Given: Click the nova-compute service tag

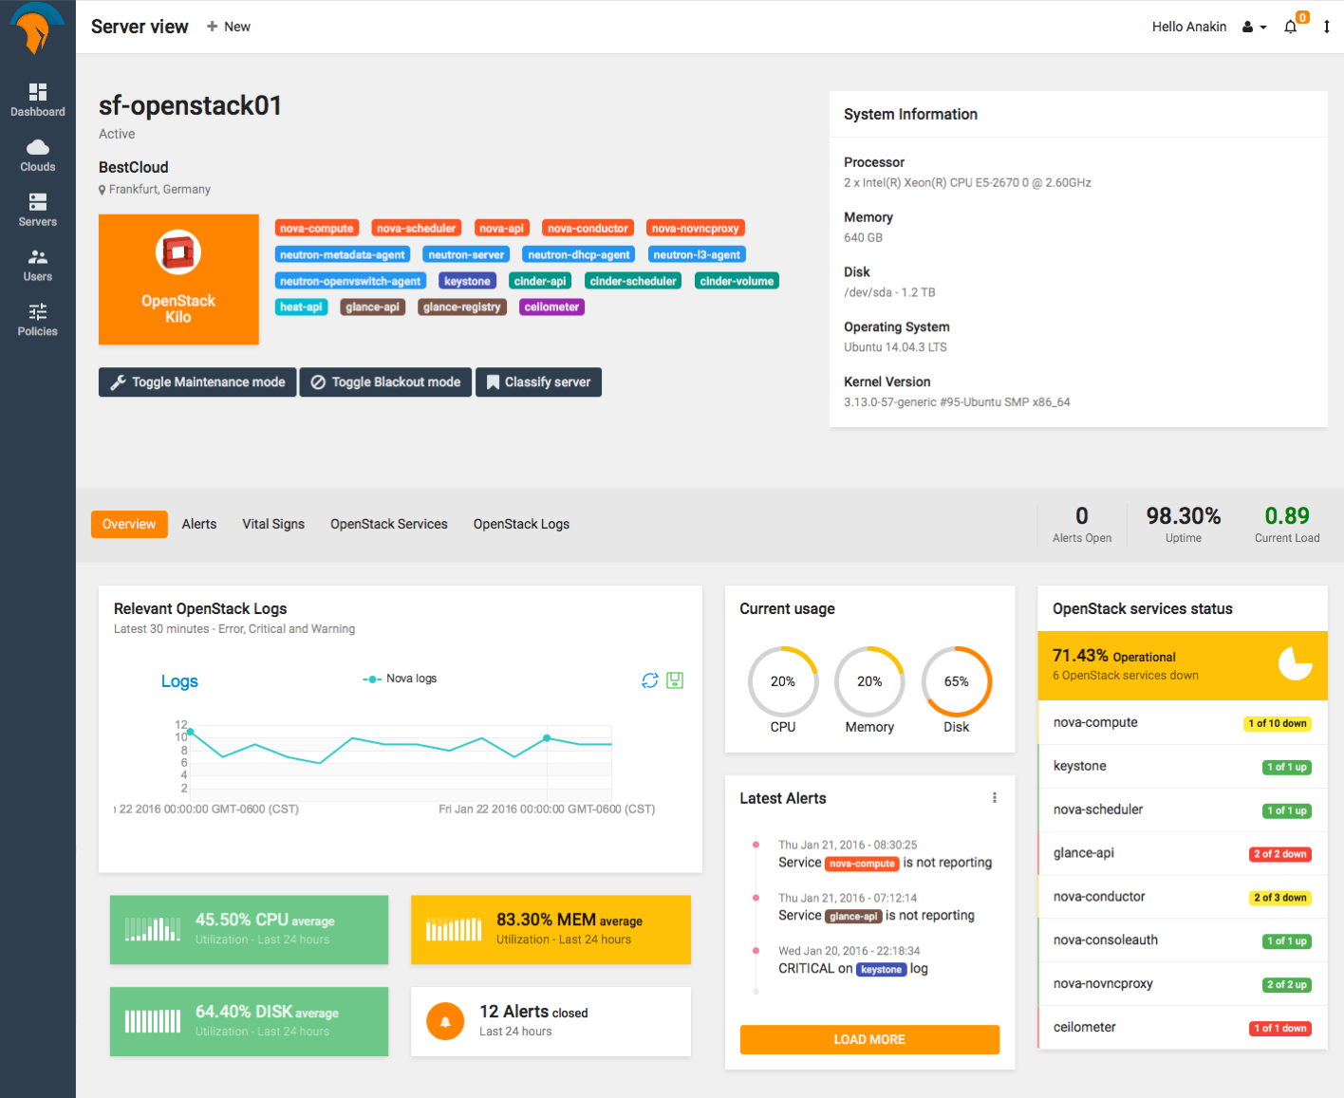Looking at the screenshot, I should [316, 228].
